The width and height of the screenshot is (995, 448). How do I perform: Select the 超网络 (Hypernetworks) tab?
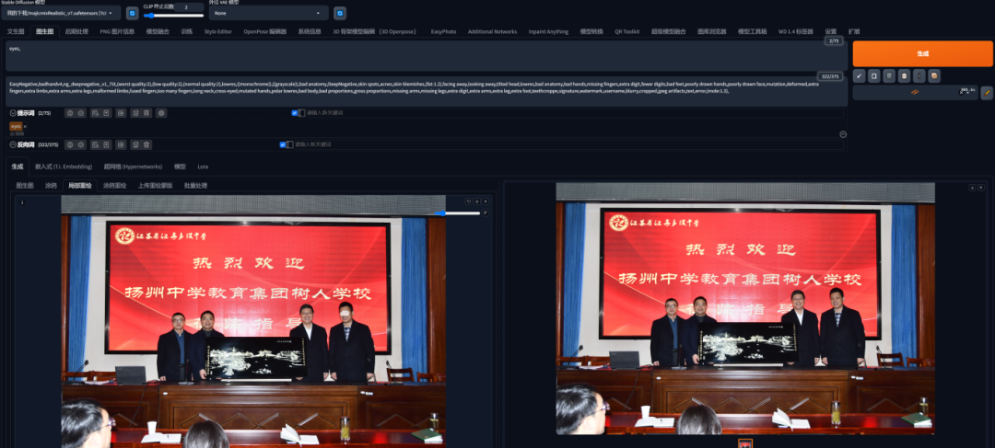133,167
